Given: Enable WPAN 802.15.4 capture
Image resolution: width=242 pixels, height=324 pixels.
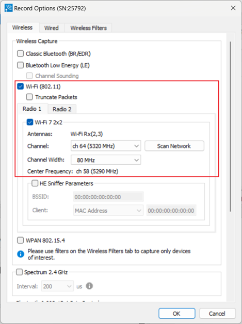Looking at the screenshot, I should [21, 240].
